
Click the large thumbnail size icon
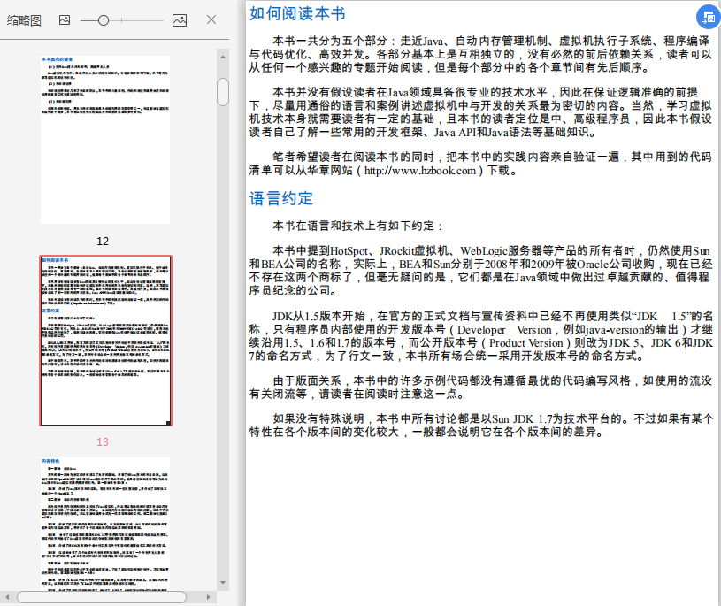[x=180, y=19]
